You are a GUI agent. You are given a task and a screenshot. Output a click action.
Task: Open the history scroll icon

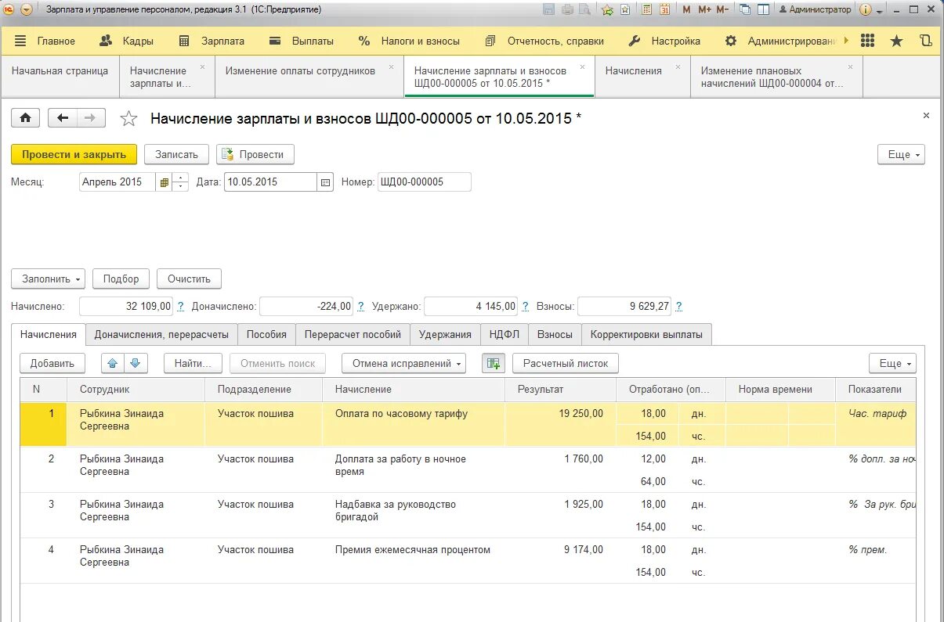point(925,41)
